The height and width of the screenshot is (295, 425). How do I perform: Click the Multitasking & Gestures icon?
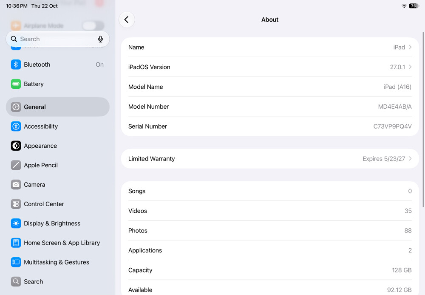click(x=16, y=262)
